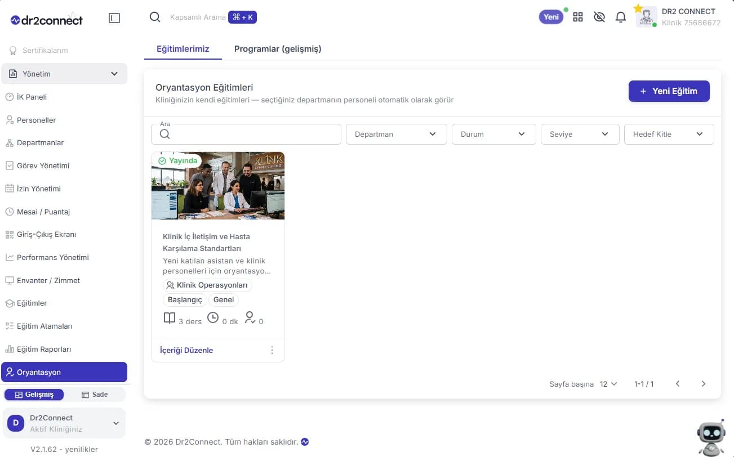
Task: Click the heartbeat icon in the footer
Action: coord(305,442)
